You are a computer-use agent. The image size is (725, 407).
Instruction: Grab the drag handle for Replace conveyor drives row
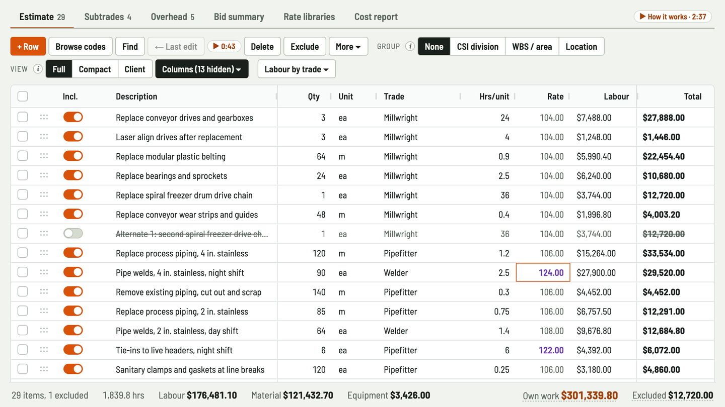click(x=44, y=118)
